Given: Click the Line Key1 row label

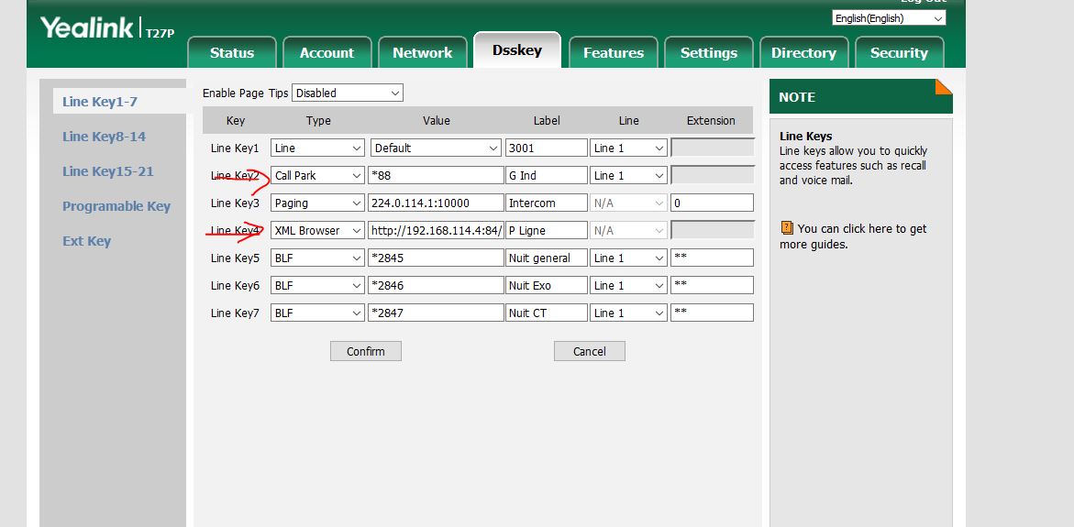Looking at the screenshot, I should point(235,148).
